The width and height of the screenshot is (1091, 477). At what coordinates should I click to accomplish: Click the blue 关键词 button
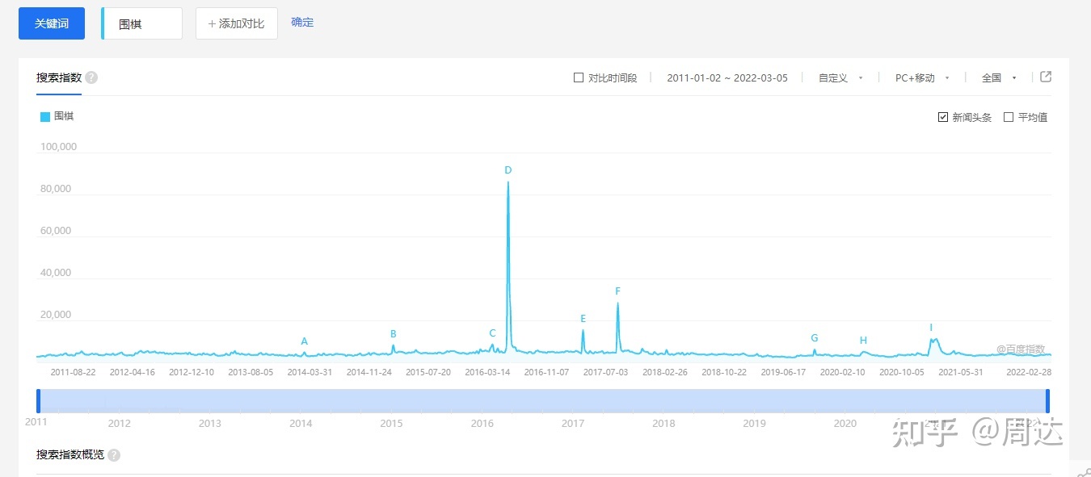click(x=52, y=23)
